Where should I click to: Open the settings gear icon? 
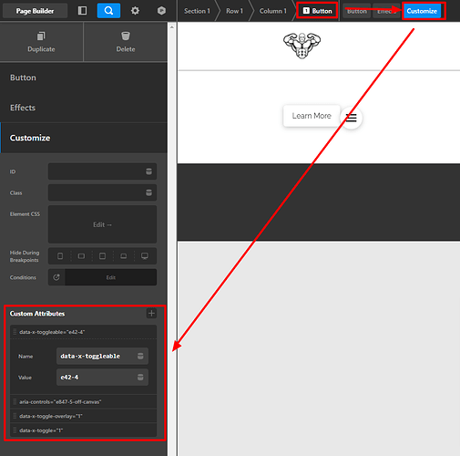click(135, 11)
